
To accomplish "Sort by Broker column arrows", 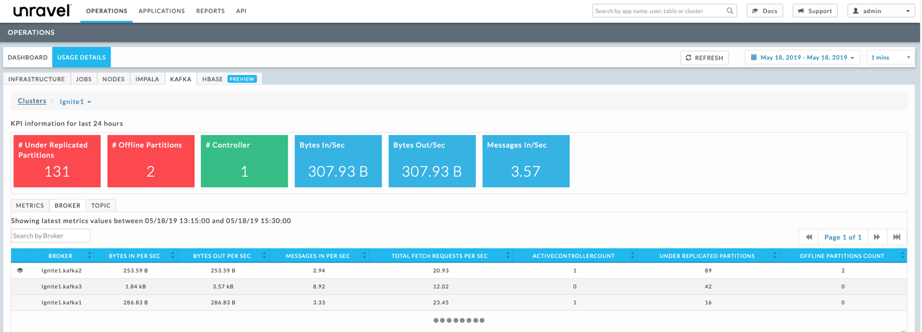I will 90,256.
